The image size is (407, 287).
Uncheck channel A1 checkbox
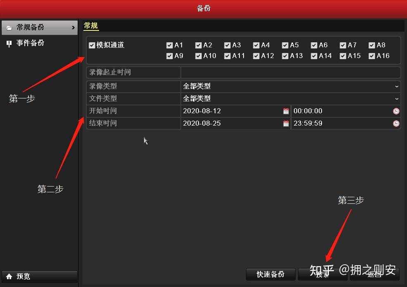170,45
